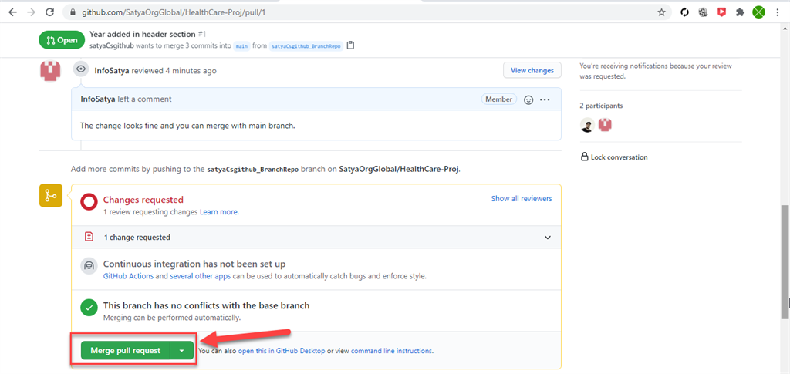Copy the branch name with the clipboard icon
This screenshot has width=790, height=374.
351,45
